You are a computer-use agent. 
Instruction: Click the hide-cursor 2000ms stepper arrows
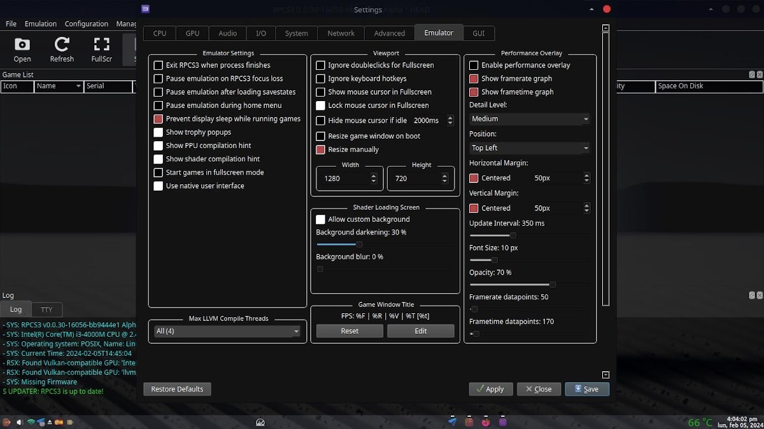(x=450, y=120)
